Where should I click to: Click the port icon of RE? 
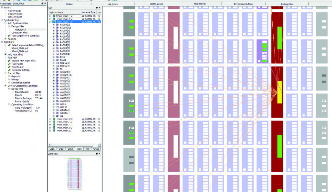pyautogui.click(x=57, y=69)
